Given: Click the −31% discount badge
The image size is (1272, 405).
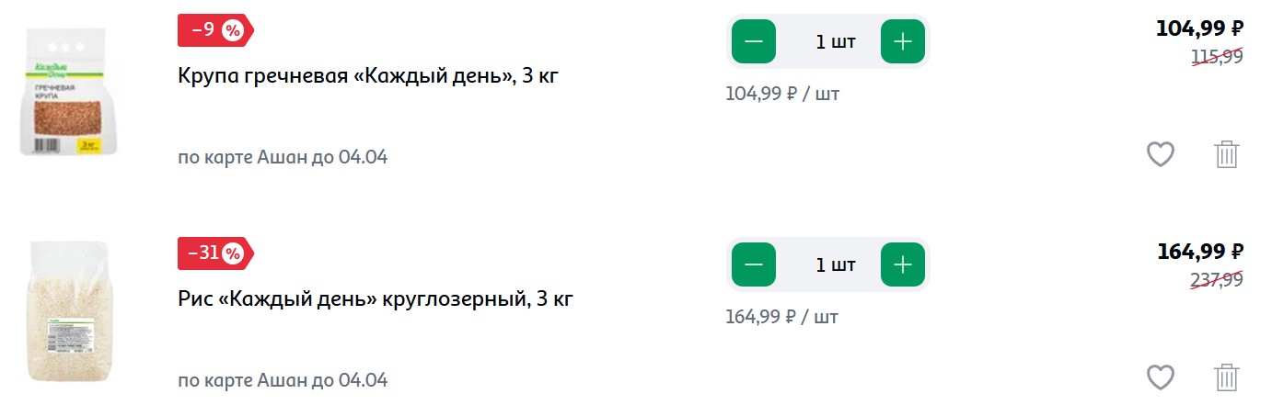Looking at the screenshot, I should (214, 253).
